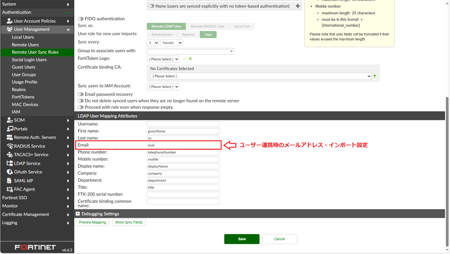Click the green Save button
This screenshot has width=450, height=254.
[242, 239]
